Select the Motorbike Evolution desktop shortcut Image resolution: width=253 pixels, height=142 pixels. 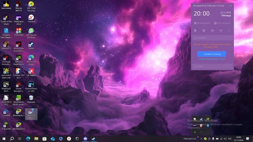coord(19,47)
